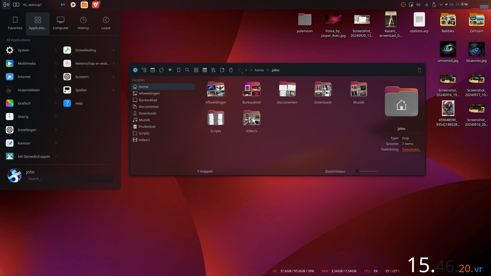Click the john user avatar in launcher
Screen dimensions: 491x276
pyautogui.click(x=15, y=175)
